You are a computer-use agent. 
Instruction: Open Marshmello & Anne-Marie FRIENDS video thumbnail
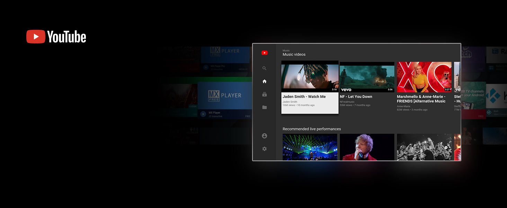pos(424,77)
